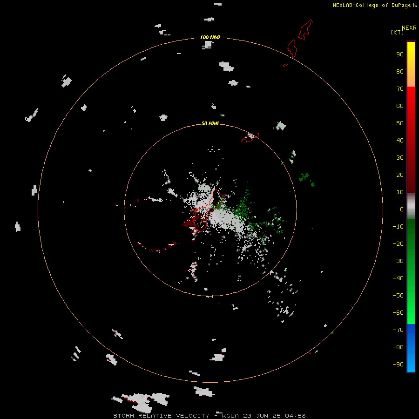Click the positive 80 scale value

pyautogui.click(x=400, y=72)
